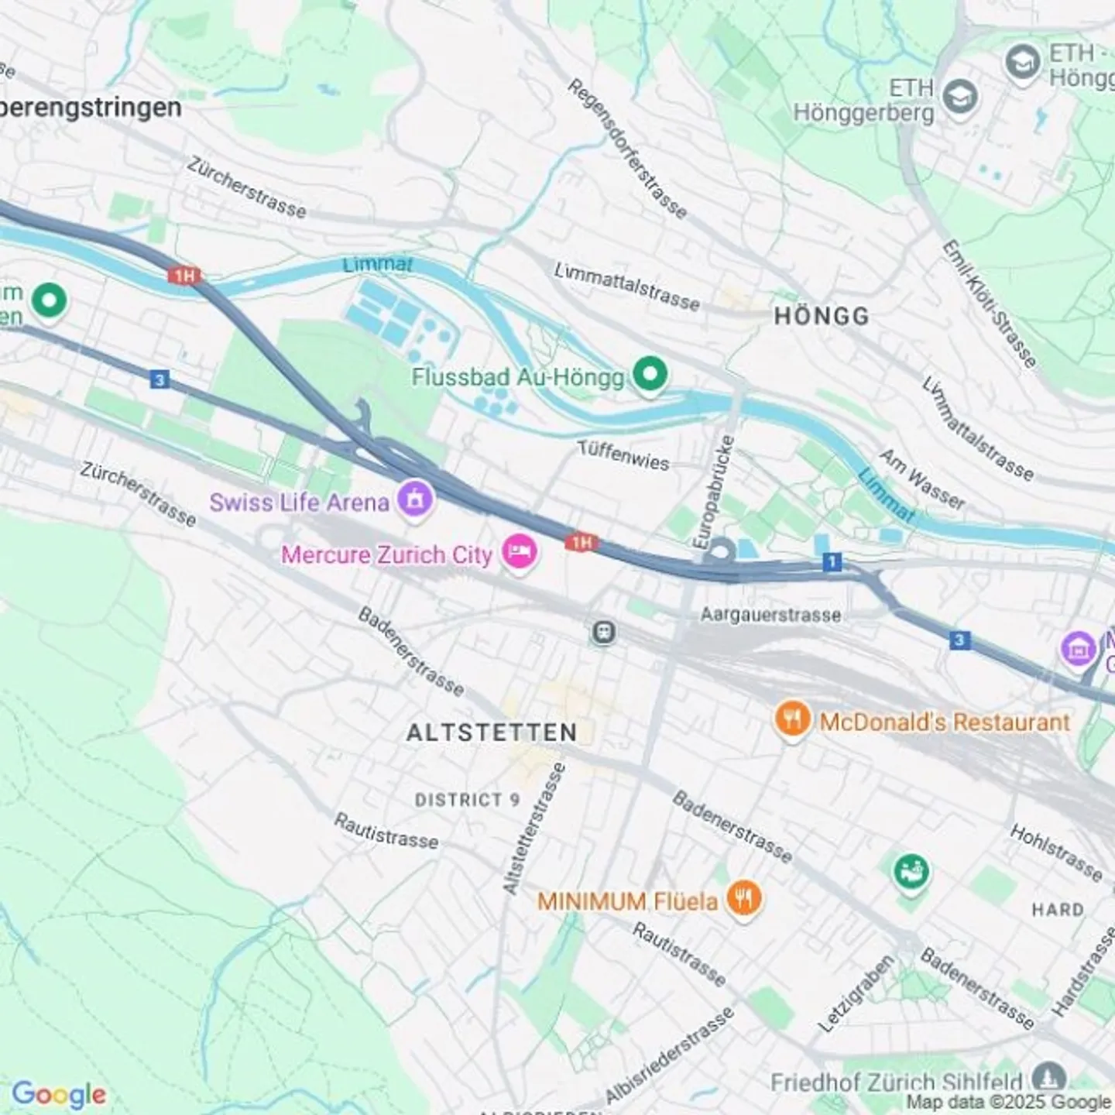Select the Tüffenwies label
The width and height of the screenshot is (1115, 1115).
[x=623, y=455]
